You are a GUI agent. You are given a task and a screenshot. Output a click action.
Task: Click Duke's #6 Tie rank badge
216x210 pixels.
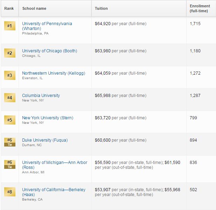click(x=10, y=142)
